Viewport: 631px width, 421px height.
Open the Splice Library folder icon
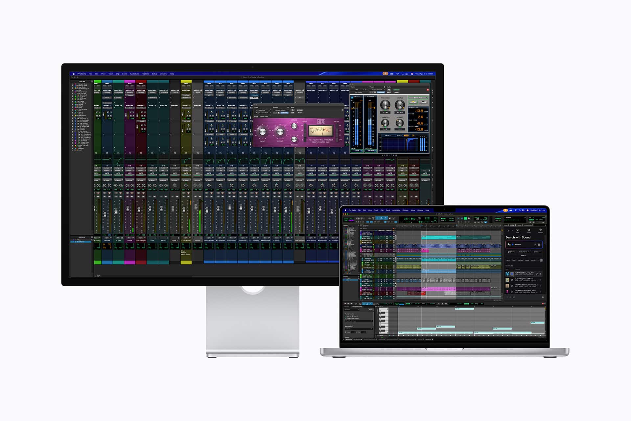pos(529,231)
